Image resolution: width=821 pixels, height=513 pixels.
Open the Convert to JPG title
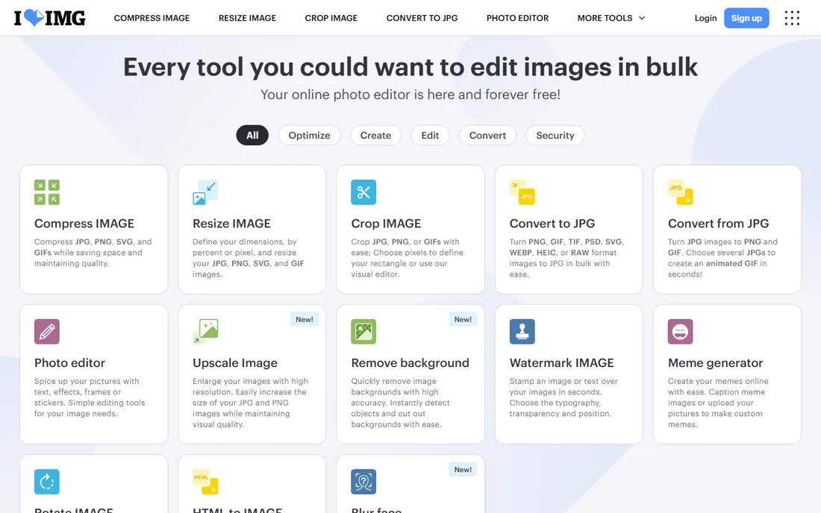(x=552, y=223)
